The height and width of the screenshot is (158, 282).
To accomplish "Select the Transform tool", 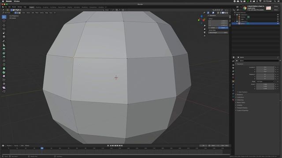I will [4, 37].
